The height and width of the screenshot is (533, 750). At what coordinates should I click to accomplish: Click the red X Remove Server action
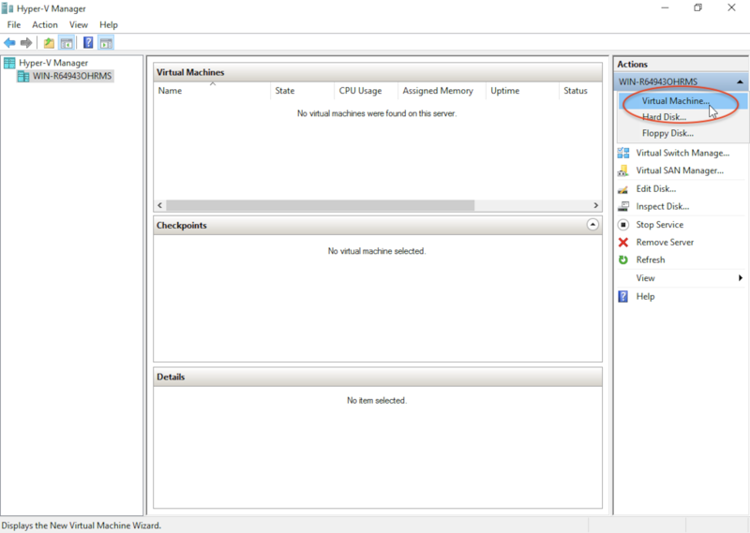click(664, 243)
